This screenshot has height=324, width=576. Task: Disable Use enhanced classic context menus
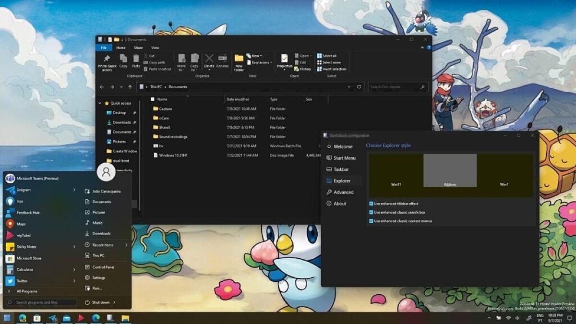pyautogui.click(x=371, y=221)
